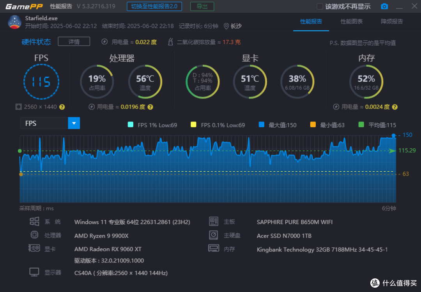
Task: Click the GamePP logo
Action: pos(24,7)
